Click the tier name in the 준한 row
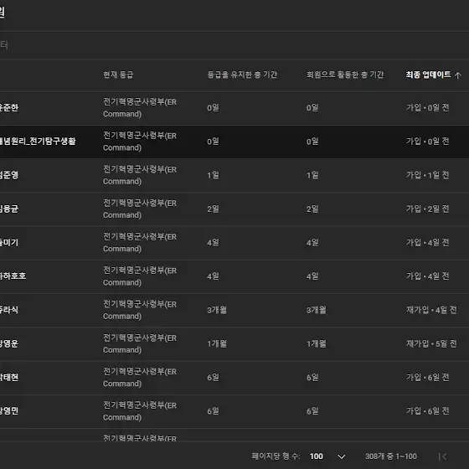 click(140, 108)
